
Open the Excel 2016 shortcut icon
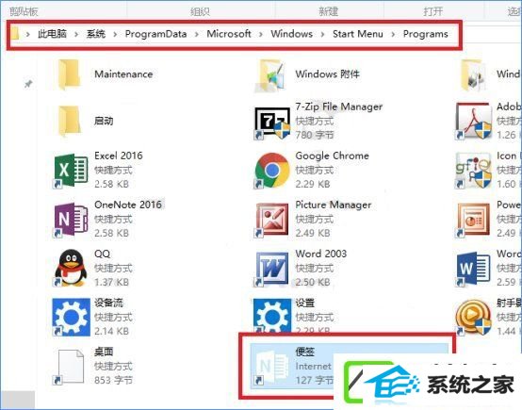tap(71, 171)
